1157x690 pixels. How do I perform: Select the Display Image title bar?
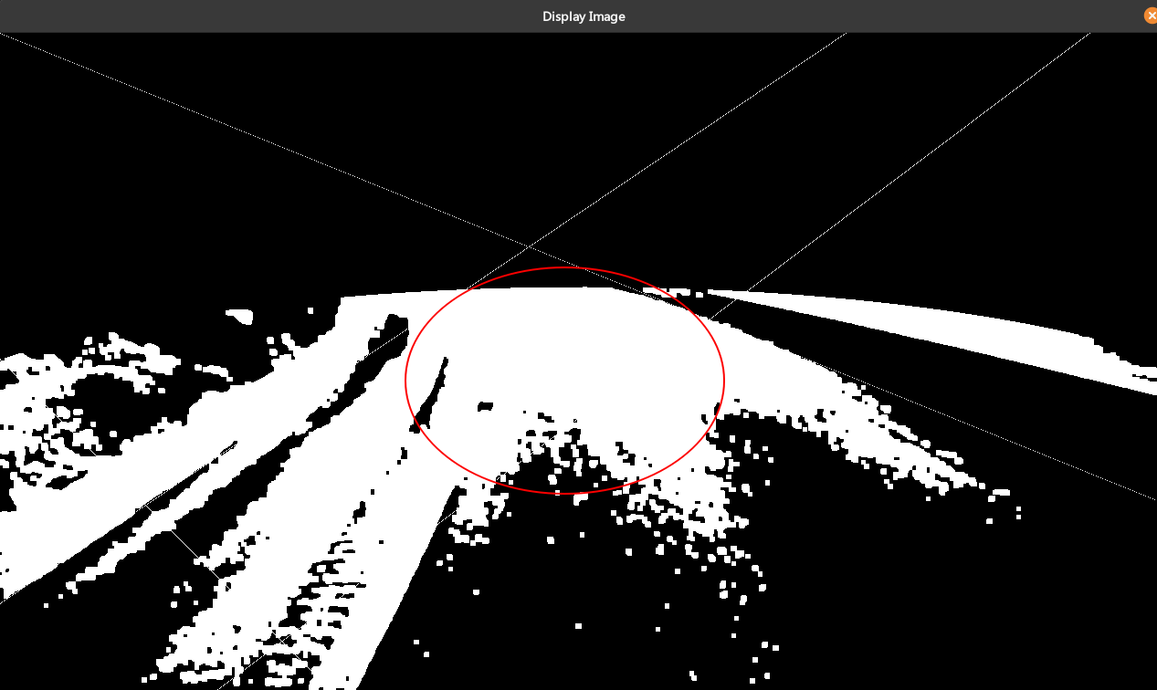tap(583, 16)
